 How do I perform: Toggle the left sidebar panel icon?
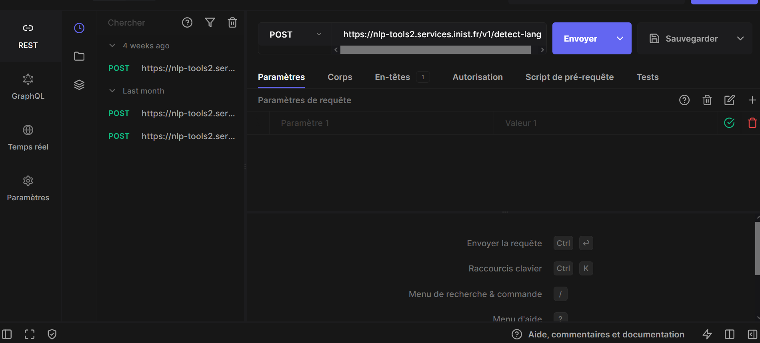[7, 334]
